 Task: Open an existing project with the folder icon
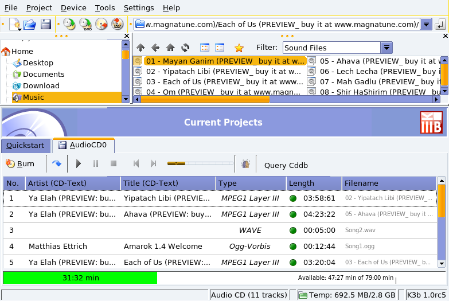pos(30,24)
